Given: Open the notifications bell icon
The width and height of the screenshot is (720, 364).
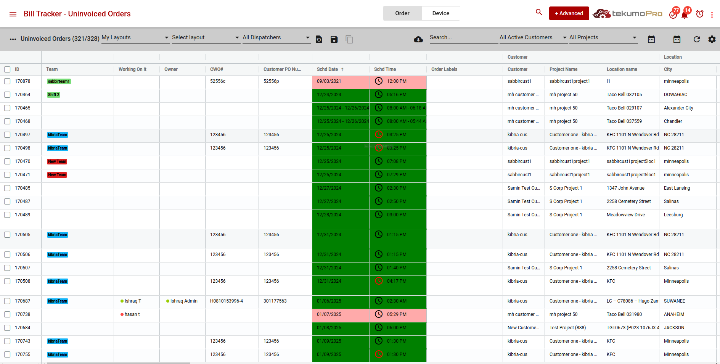Looking at the screenshot, I should click(x=685, y=14).
